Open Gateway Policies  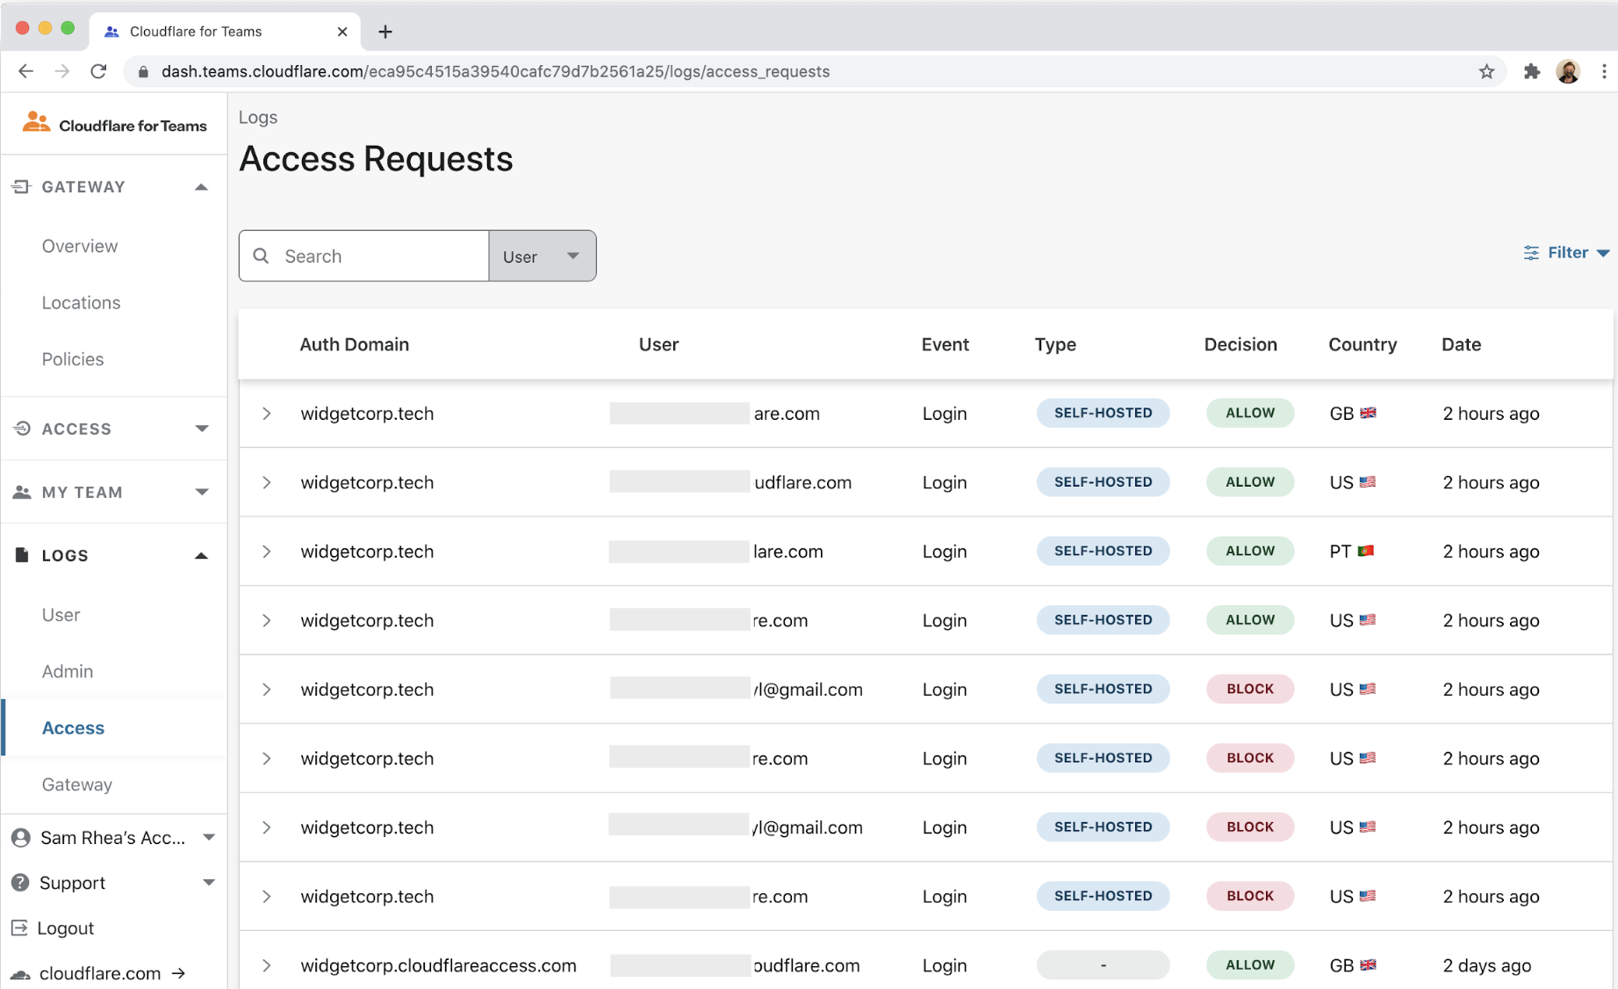pyautogui.click(x=73, y=359)
